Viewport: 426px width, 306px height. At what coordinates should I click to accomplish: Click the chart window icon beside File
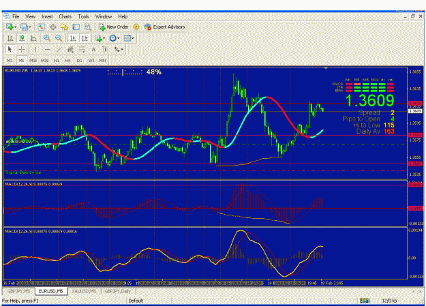(x=7, y=16)
